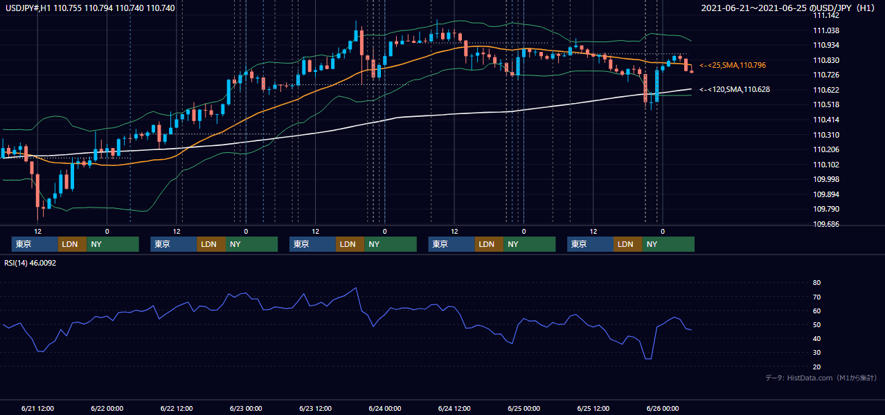Click the 6/24 00:00 time axis label
Image resolution: width=885 pixels, height=415 pixels.
pyautogui.click(x=385, y=409)
